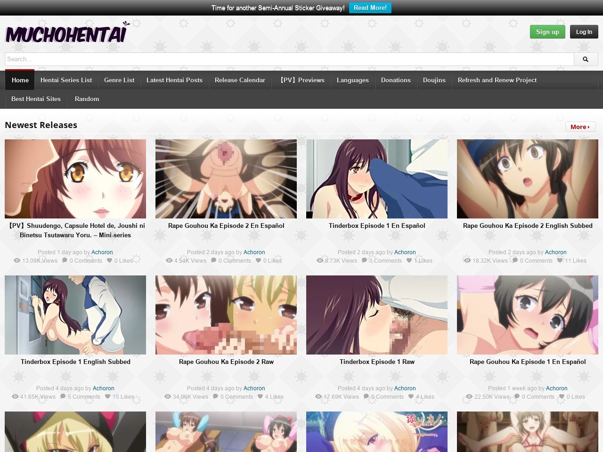Open the Genre List menu item

pyautogui.click(x=119, y=81)
